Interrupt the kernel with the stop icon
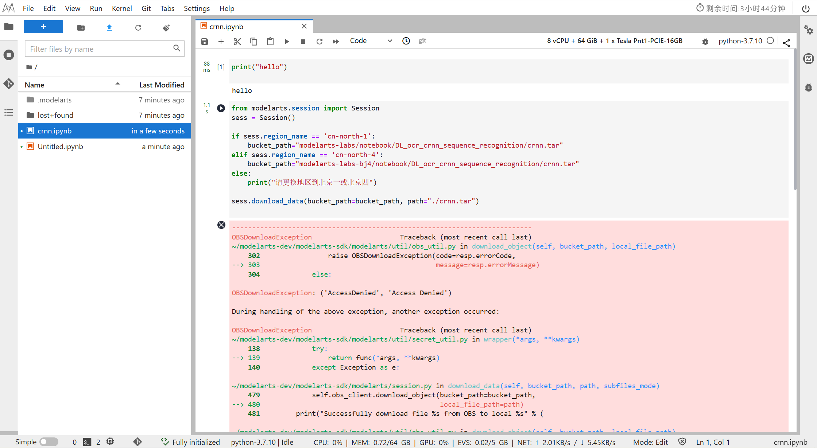The height and width of the screenshot is (448, 817). 303,42
